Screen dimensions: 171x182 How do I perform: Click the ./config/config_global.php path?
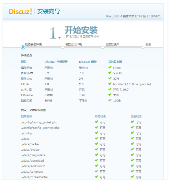pos(39,122)
